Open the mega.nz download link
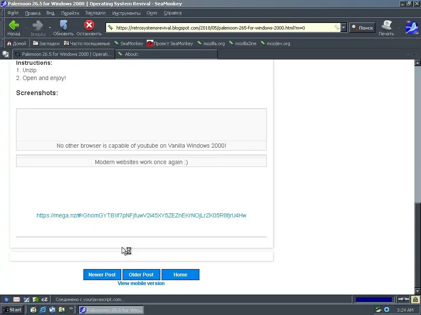This screenshot has height=315, width=421. click(x=141, y=215)
